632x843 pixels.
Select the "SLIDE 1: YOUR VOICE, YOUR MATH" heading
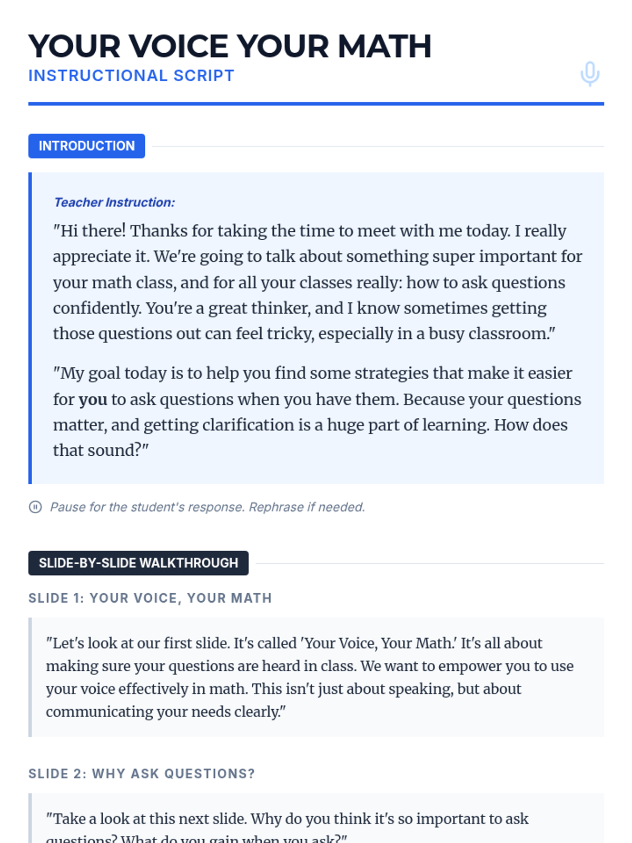tap(150, 598)
